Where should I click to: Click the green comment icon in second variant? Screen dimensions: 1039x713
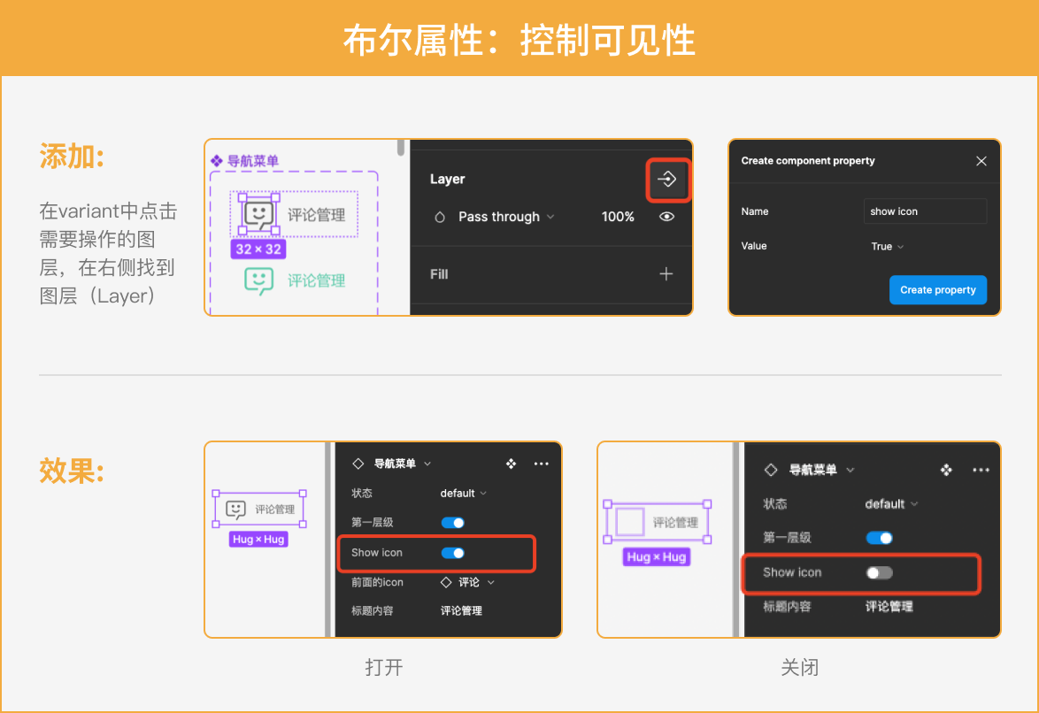pyautogui.click(x=258, y=281)
